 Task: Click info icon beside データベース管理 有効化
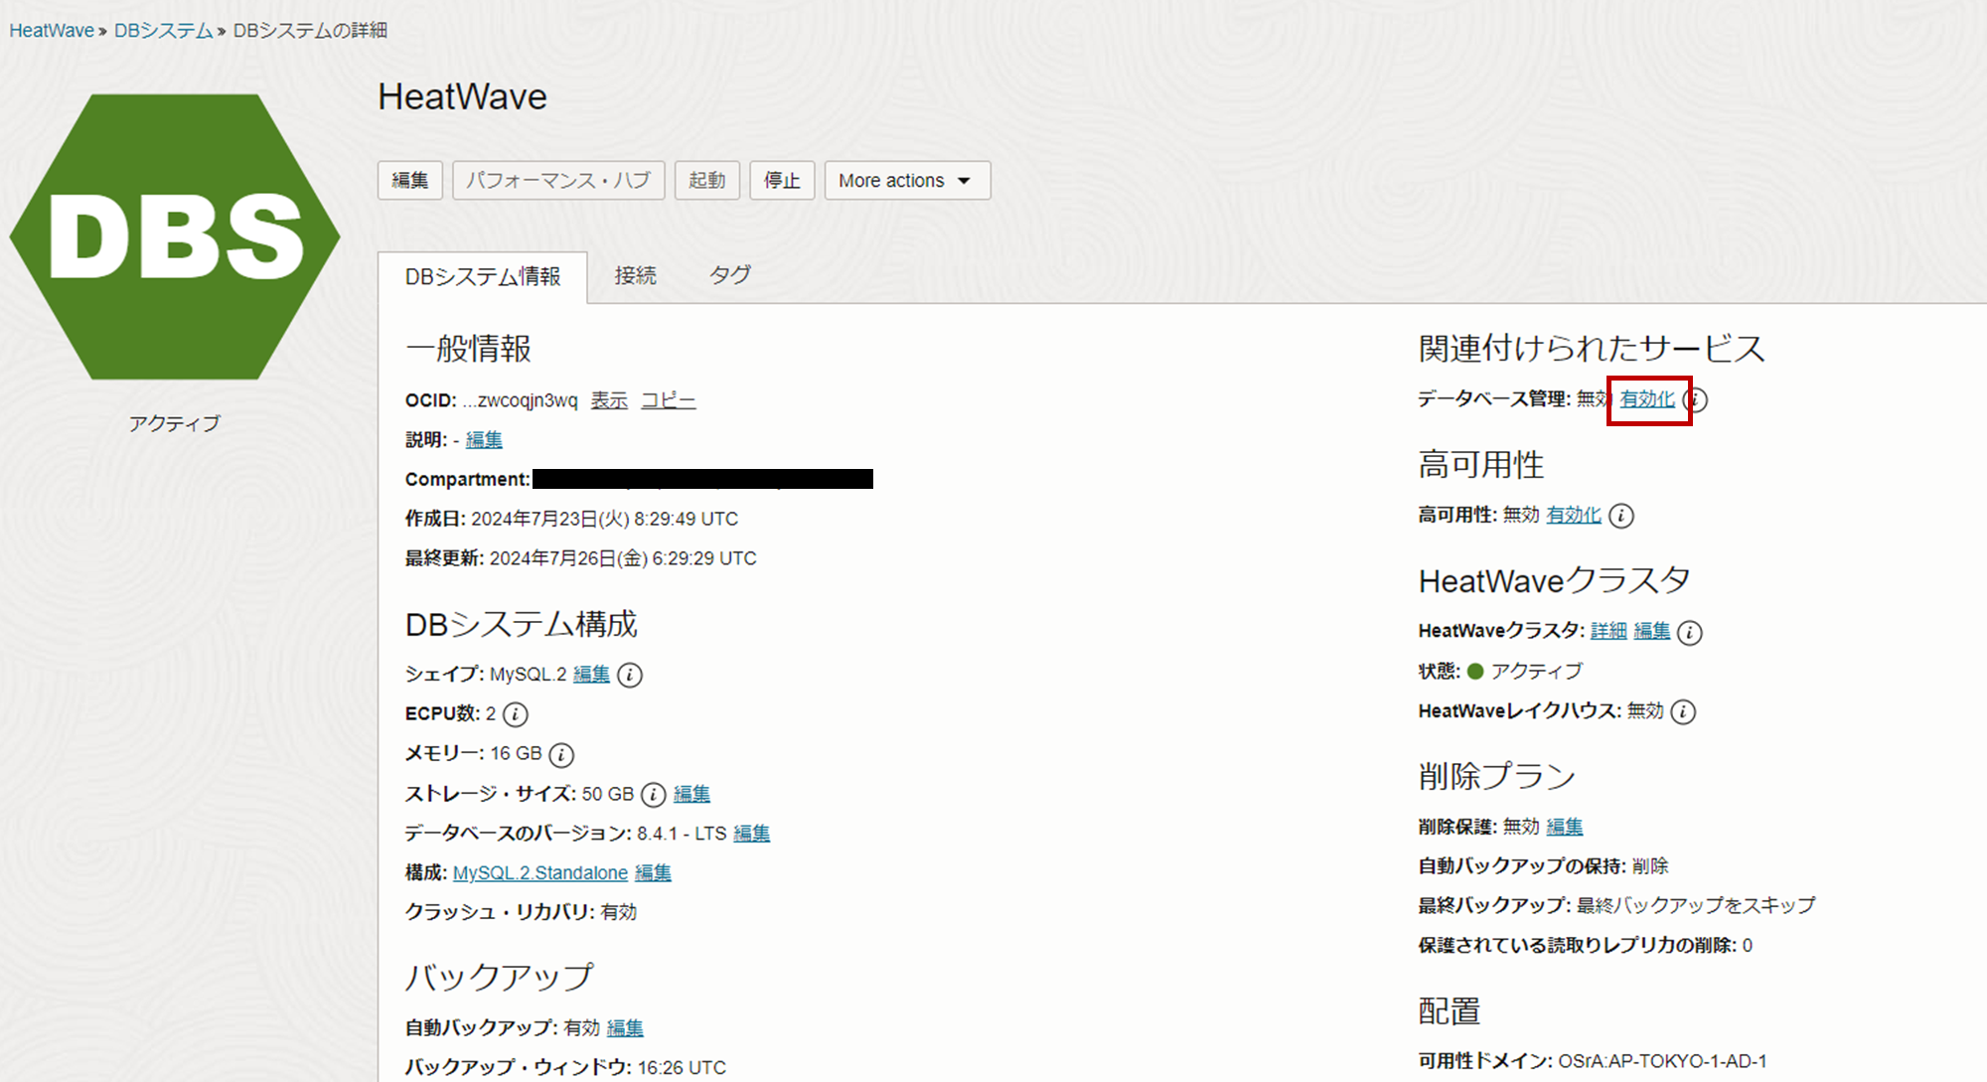pyautogui.click(x=1698, y=399)
